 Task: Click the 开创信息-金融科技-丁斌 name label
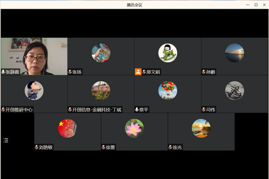click(97, 110)
